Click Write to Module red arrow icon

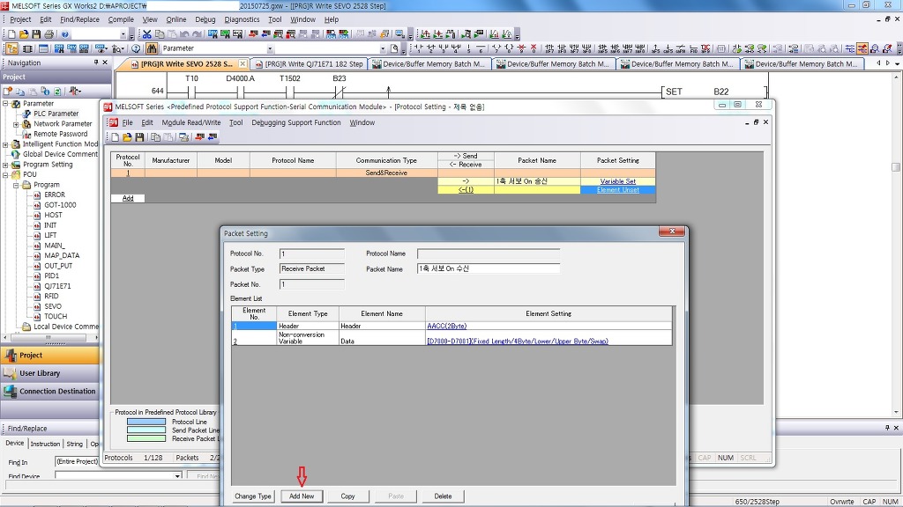(x=199, y=137)
